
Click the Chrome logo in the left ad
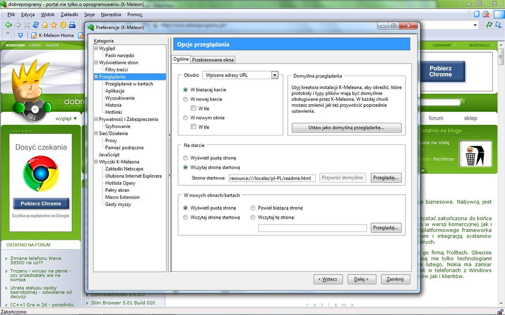tap(41, 174)
